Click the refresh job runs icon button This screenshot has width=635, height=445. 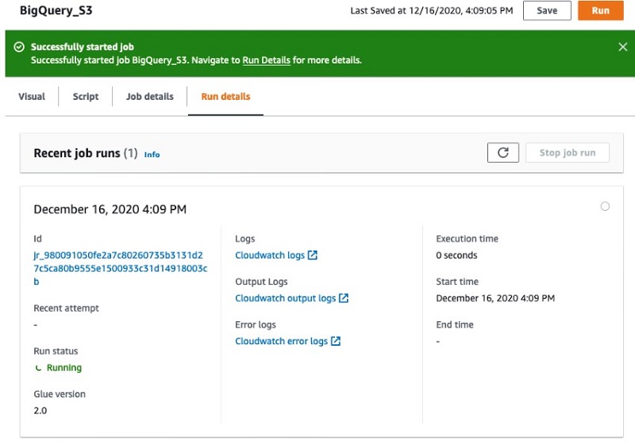[x=502, y=153]
